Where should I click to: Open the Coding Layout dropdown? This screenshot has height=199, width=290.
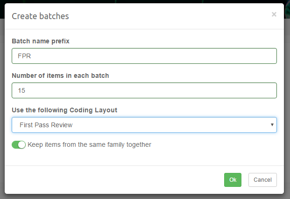[144, 125]
